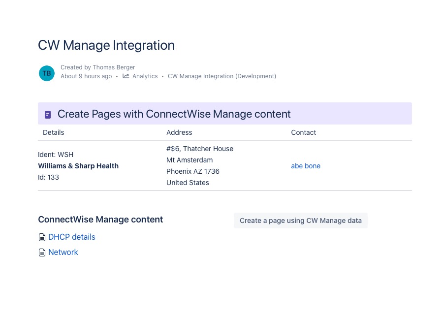Click the DHCP details page icon
Image resolution: width=443 pixels, height=315 pixels.
(42, 237)
